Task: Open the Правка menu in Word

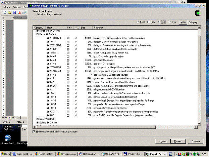Action: (17, 7)
